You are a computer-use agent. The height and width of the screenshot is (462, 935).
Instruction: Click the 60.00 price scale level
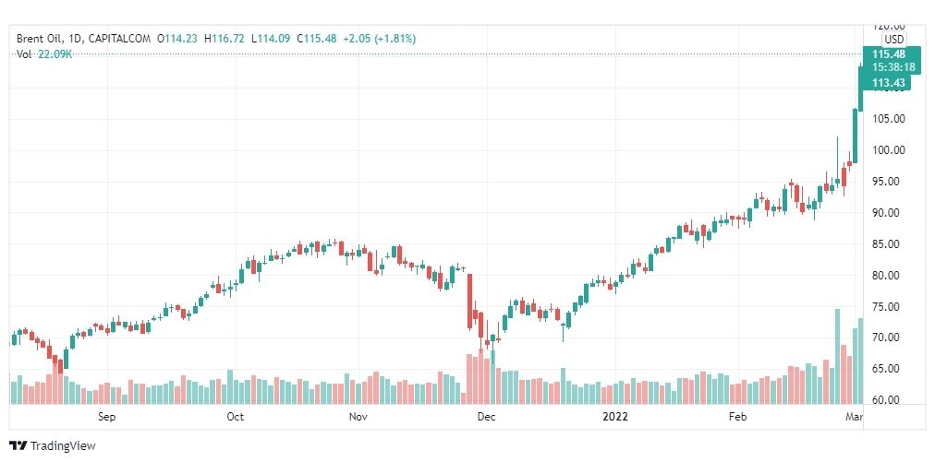pos(889,399)
